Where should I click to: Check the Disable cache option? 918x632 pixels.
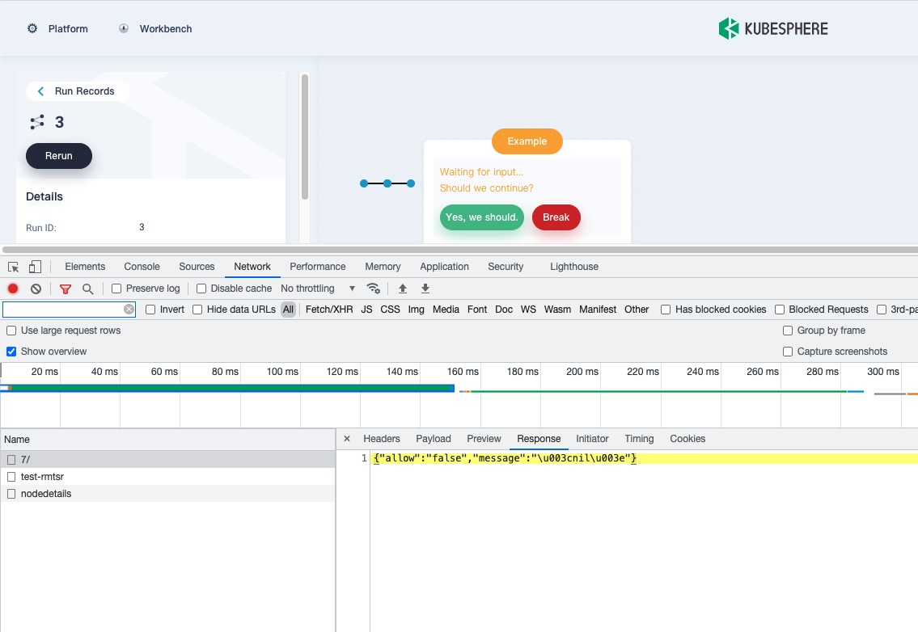tap(200, 288)
